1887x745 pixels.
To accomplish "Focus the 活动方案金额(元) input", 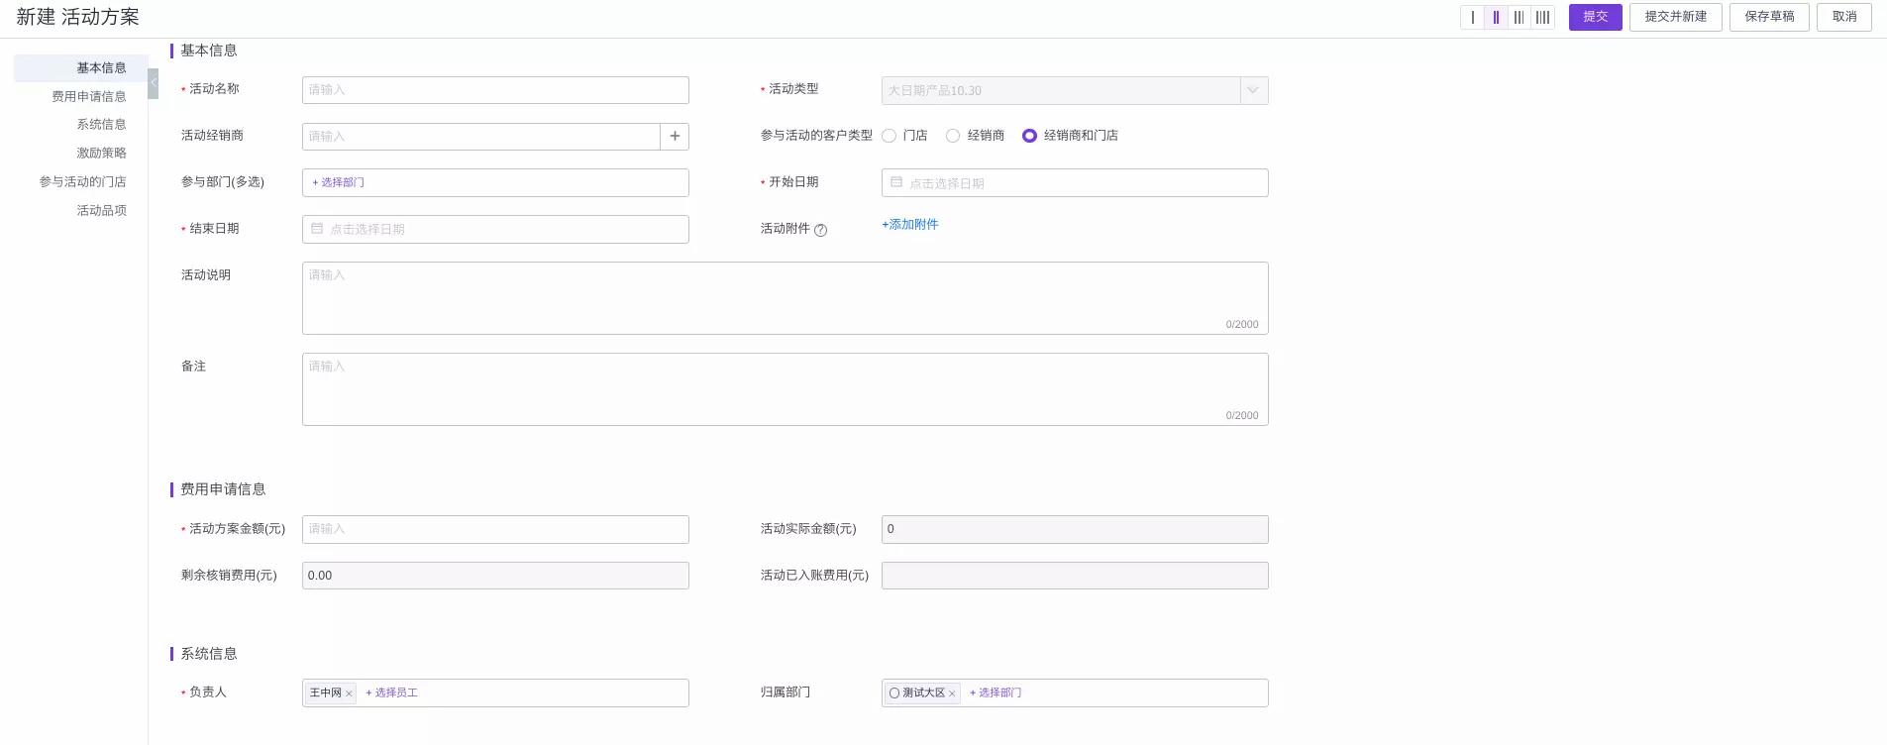I will pyautogui.click(x=495, y=529).
